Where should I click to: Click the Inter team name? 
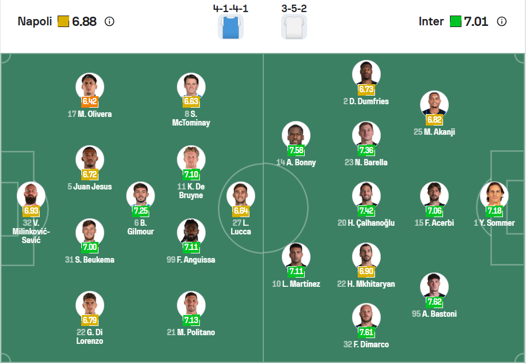coord(431,22)
